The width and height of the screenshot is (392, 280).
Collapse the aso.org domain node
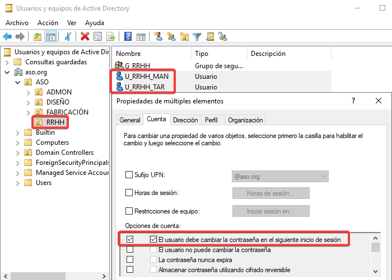coord(7,72)
